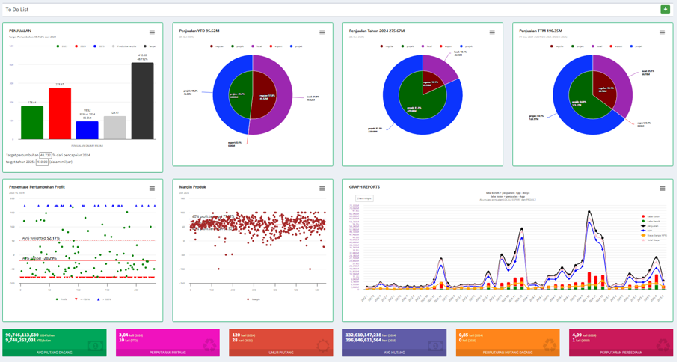679x363 pixels.
Task: Open Prosentase Pertumbuhan Profit chart menu
Action: (x=152, y=189)
